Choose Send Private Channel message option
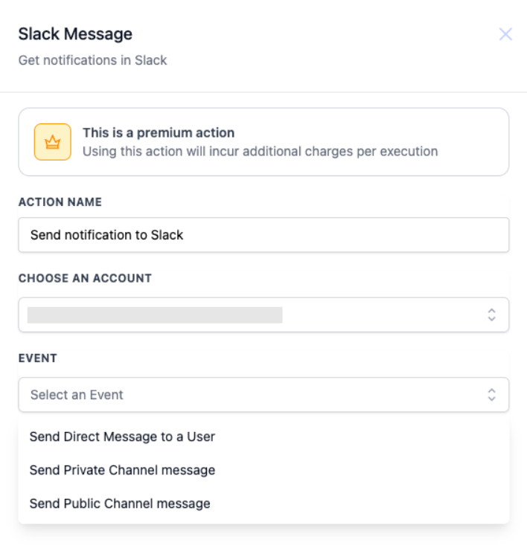 (x=122, y=470)
